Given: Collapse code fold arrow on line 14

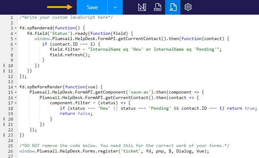Looking at the screenshot, I should coord(16,87).
